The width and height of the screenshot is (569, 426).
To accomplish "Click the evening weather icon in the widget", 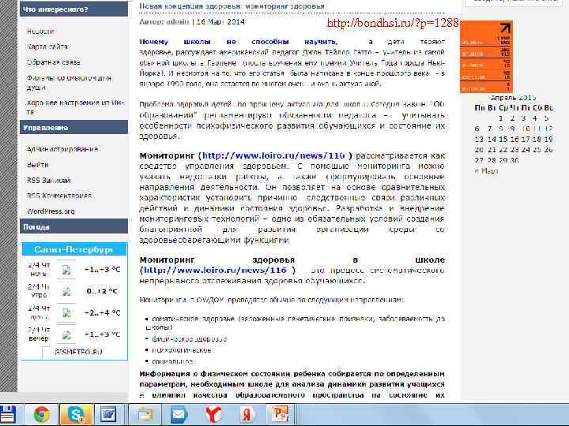I will tap(66, 335).
